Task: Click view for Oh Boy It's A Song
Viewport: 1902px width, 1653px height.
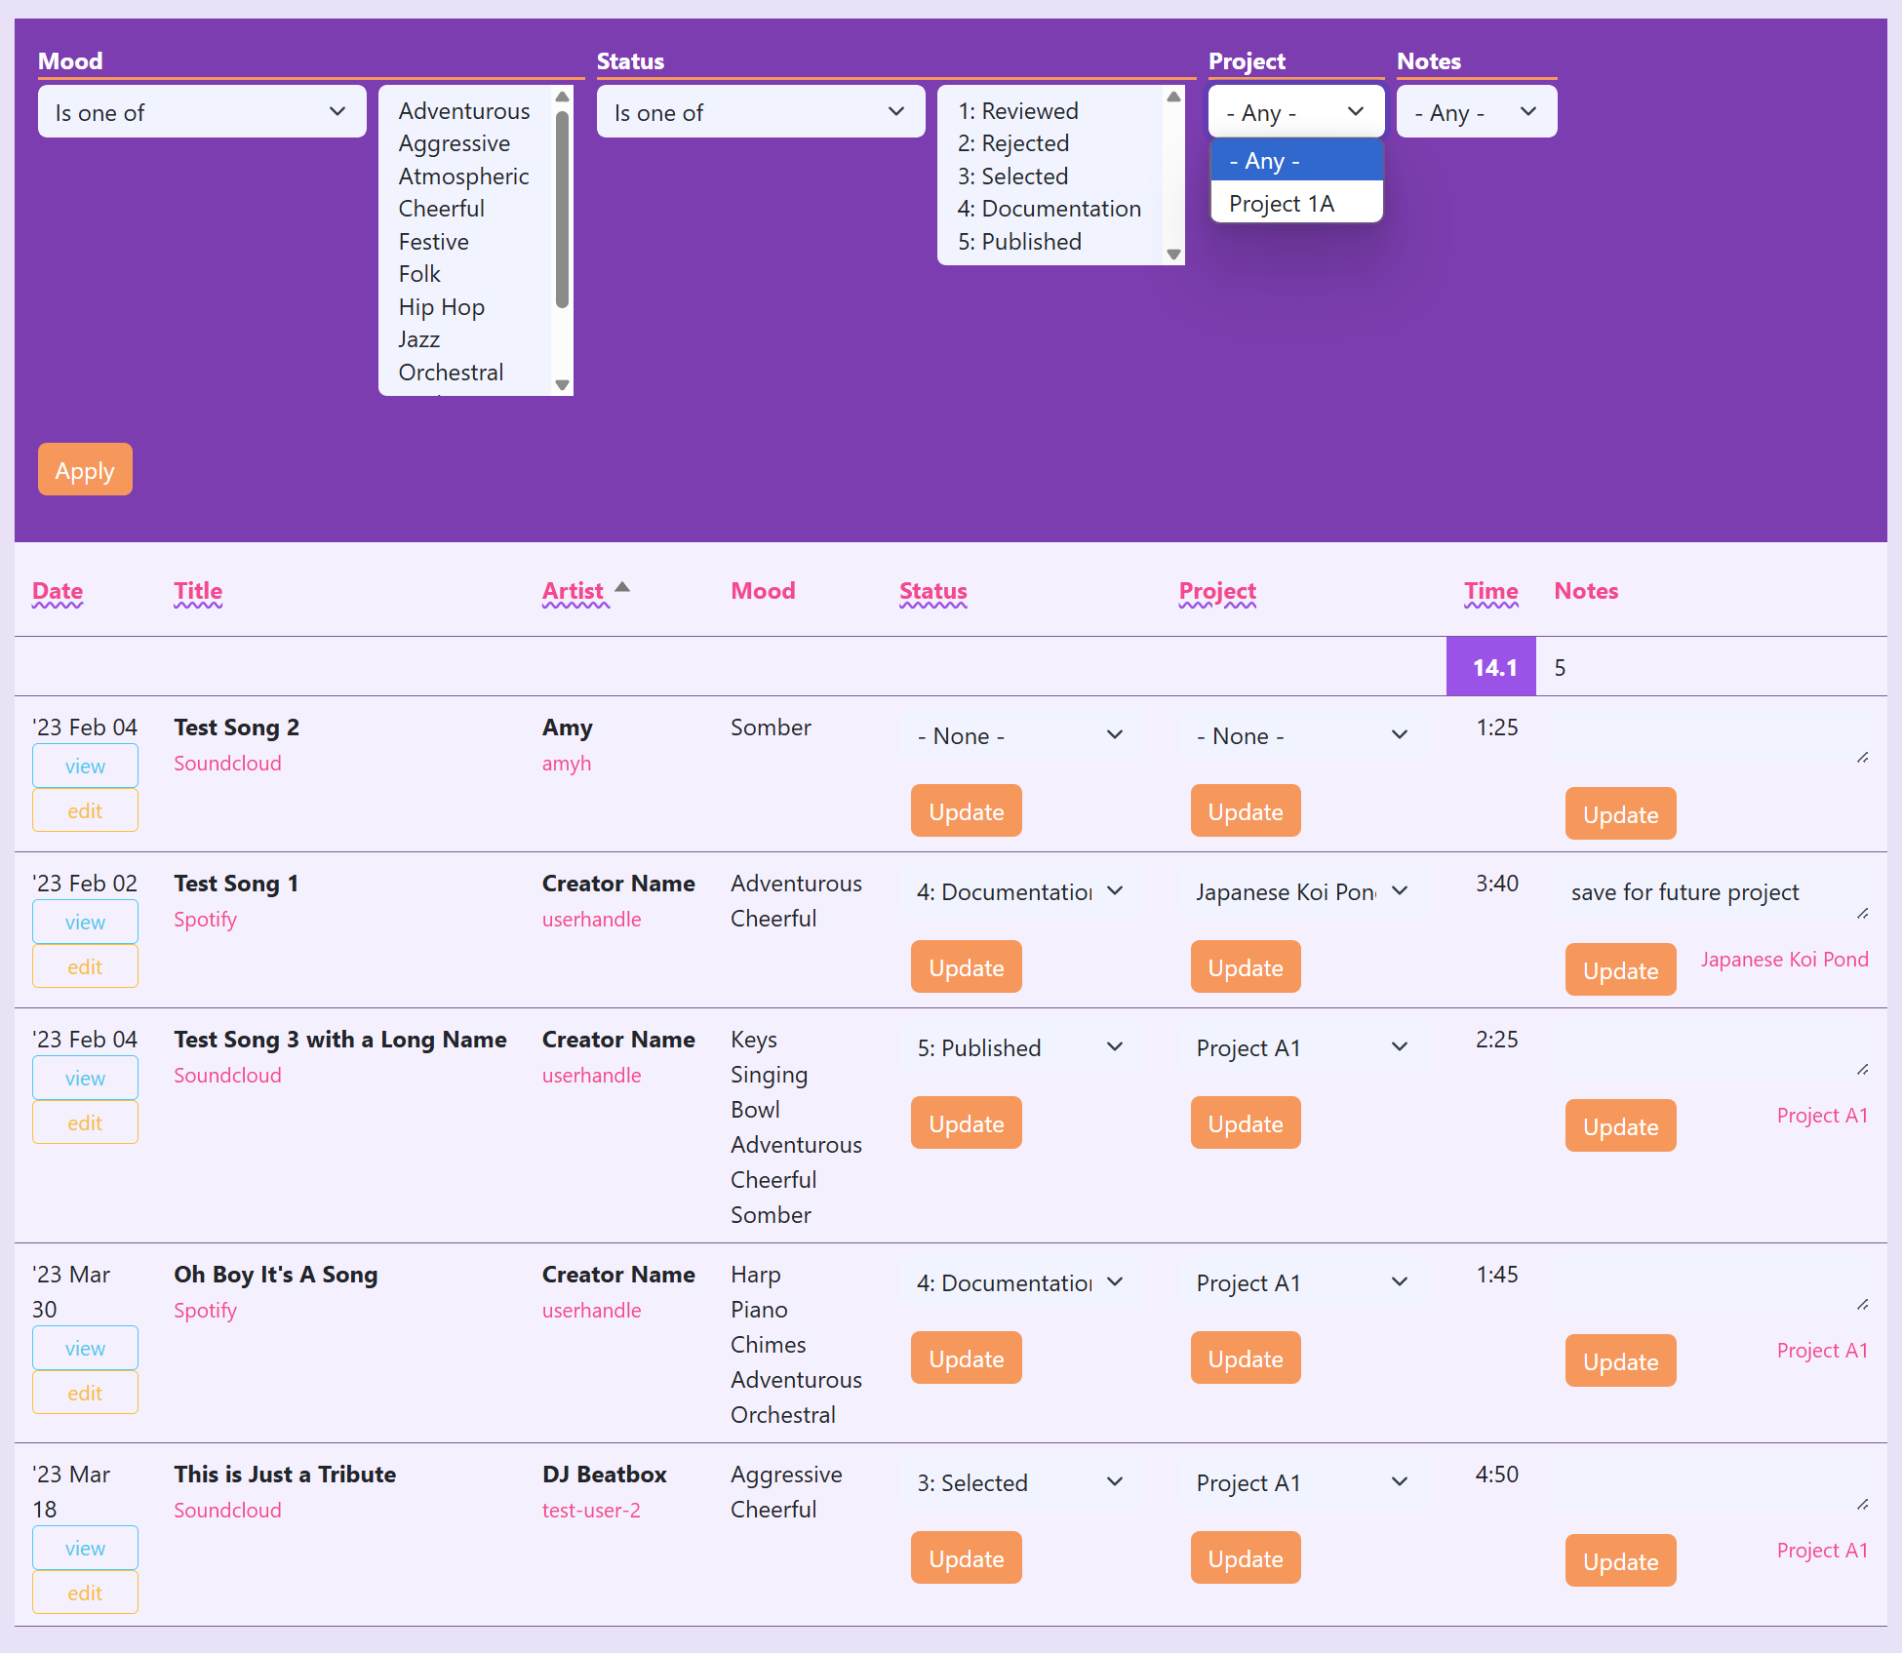Action: click(85, 1349)
